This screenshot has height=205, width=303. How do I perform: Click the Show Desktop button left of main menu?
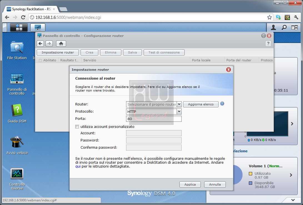5,27
